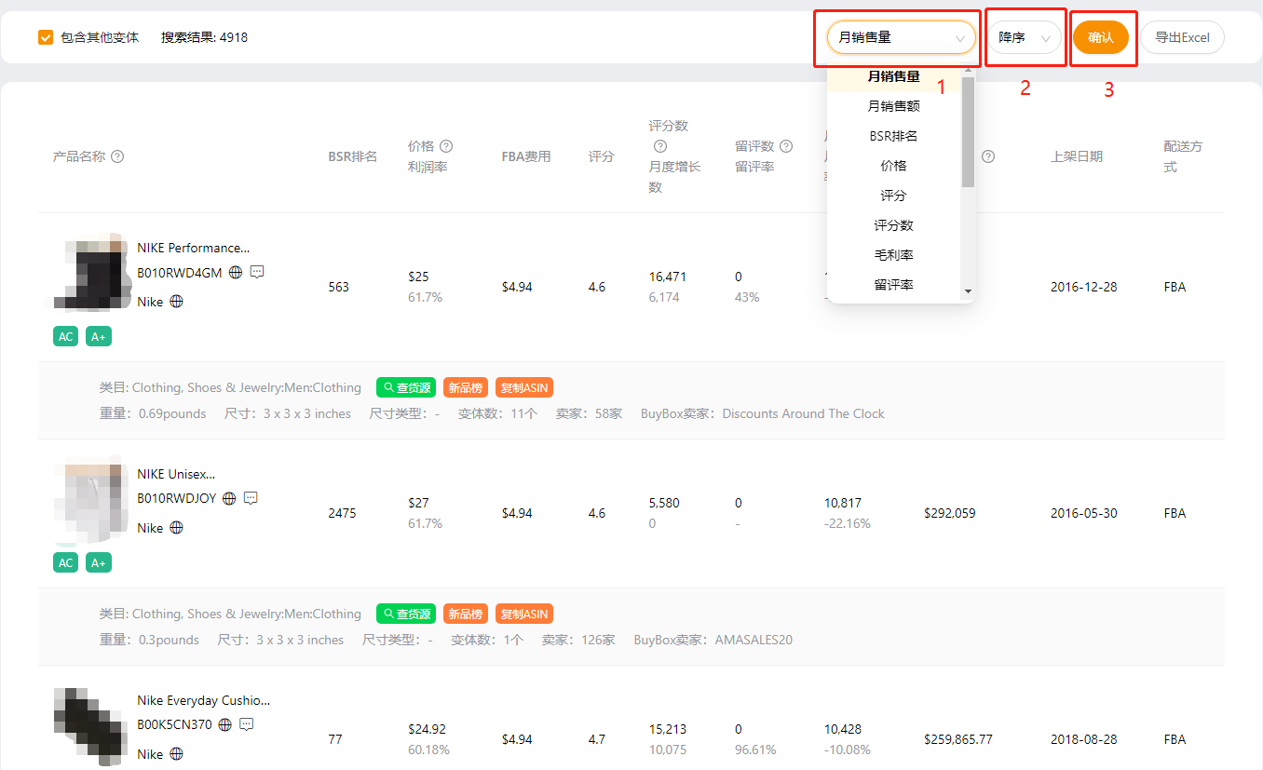This screenshot has height=770, width=1263.
Task: Click the comment icon beside ASIN B00K5CN370
Action: [246, 723]
